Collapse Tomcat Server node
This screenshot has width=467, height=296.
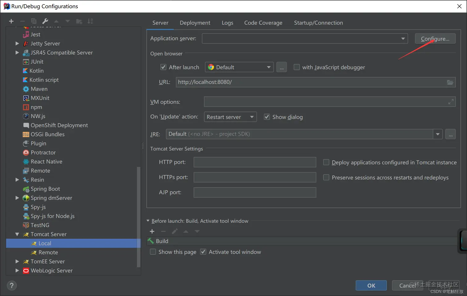coord(17,234)
